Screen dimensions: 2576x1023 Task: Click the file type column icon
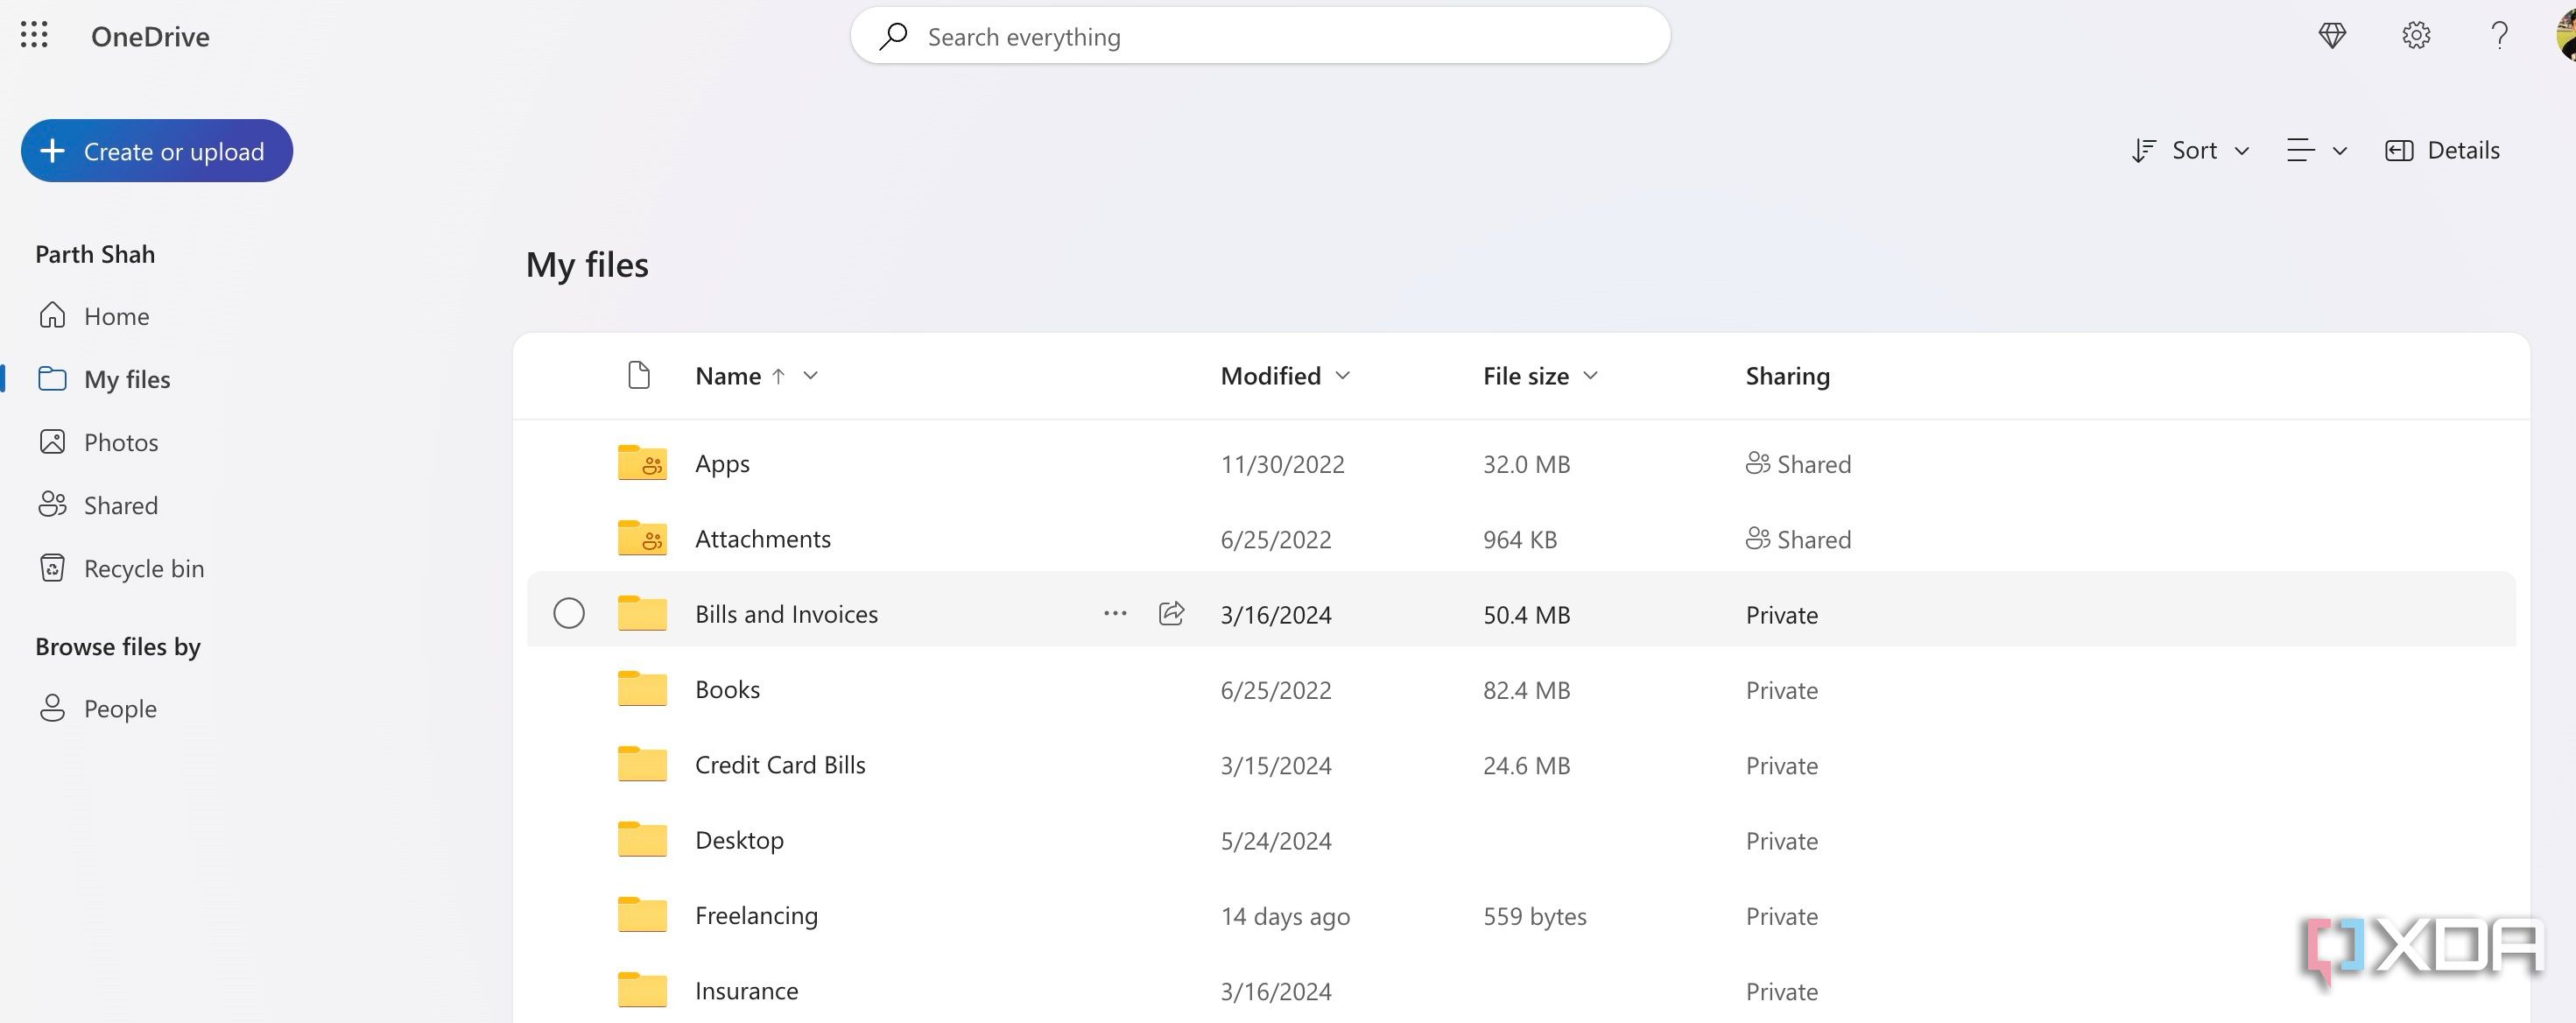click(639, 375)
